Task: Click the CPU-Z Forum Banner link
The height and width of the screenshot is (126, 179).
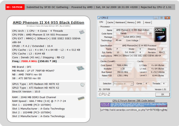Action: click(x=134, y=100)
